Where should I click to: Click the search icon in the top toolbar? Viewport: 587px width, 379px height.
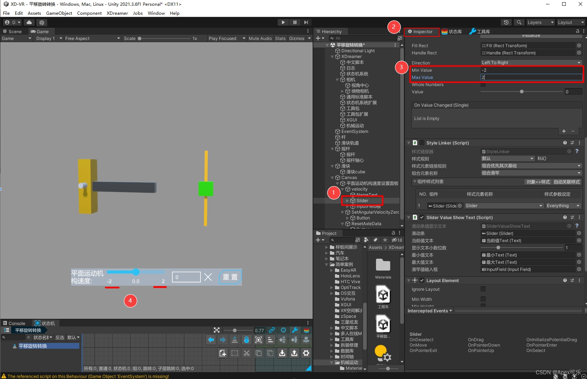click(519, 22)
